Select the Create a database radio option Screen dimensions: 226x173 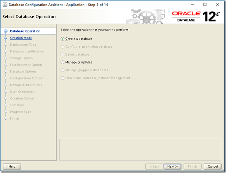click(x=62, y=39)
